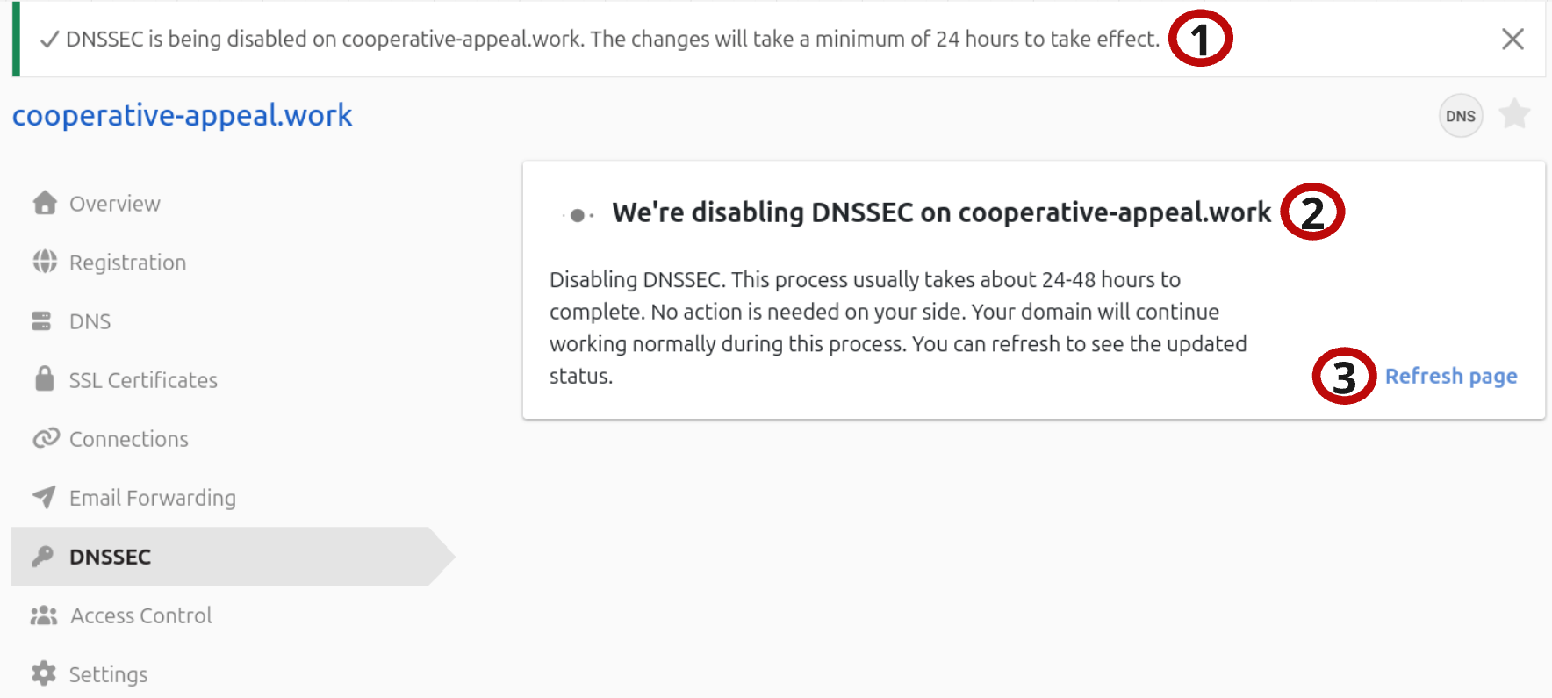1552x698 pixels.
Task: Dismiss the DNSSEC notification banner
Action: [x=1512, y=39]
